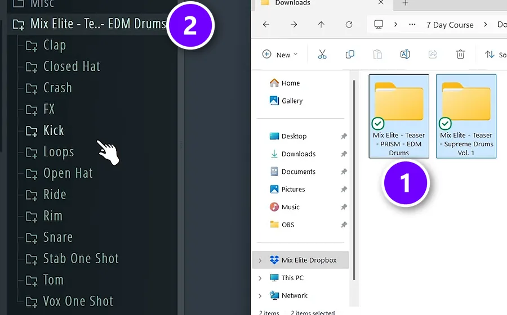This screenshot has height=315, width=507.
Task: Click the folder icon beside Loops
Action: [32, 152]
